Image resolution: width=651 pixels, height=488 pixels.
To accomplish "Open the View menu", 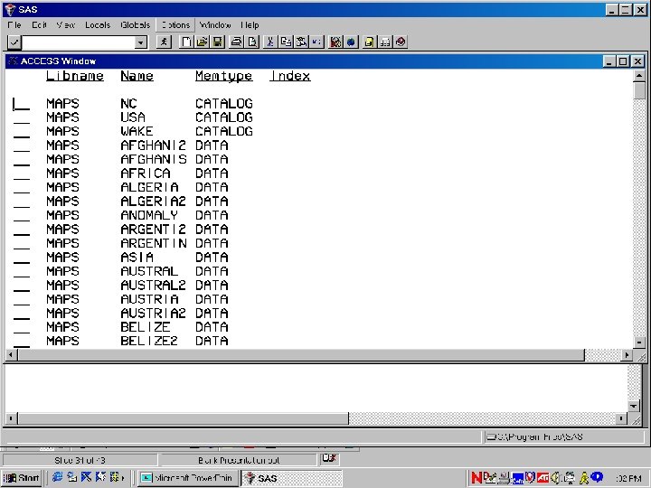I will 66,25.
